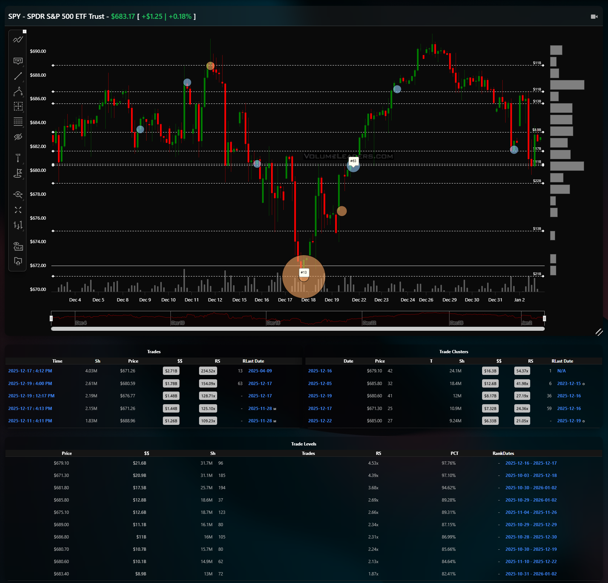The image size is (608, 583).
Task: Click the $679.10 trade level price
Action: tap(61, 463)
